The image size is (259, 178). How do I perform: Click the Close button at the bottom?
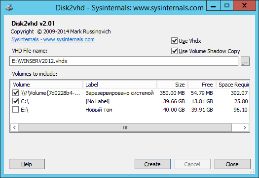click(232, 164)
